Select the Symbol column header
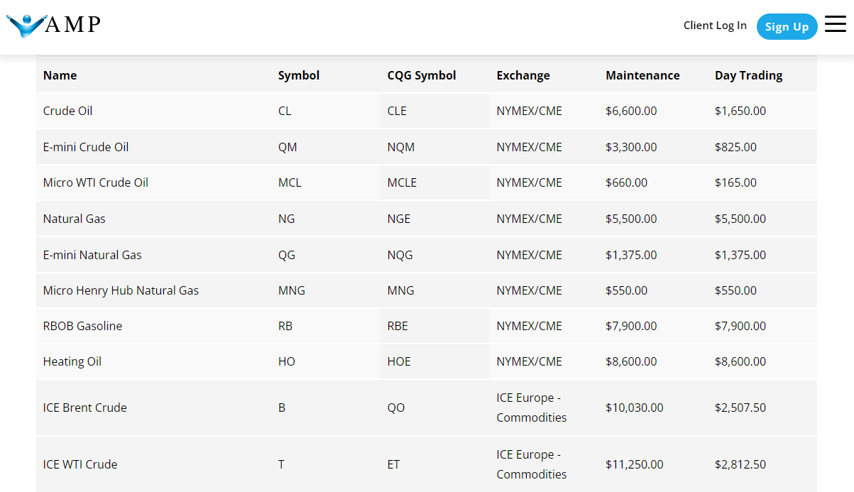Screen dimensions: 854x492 [x=298, y=75]
